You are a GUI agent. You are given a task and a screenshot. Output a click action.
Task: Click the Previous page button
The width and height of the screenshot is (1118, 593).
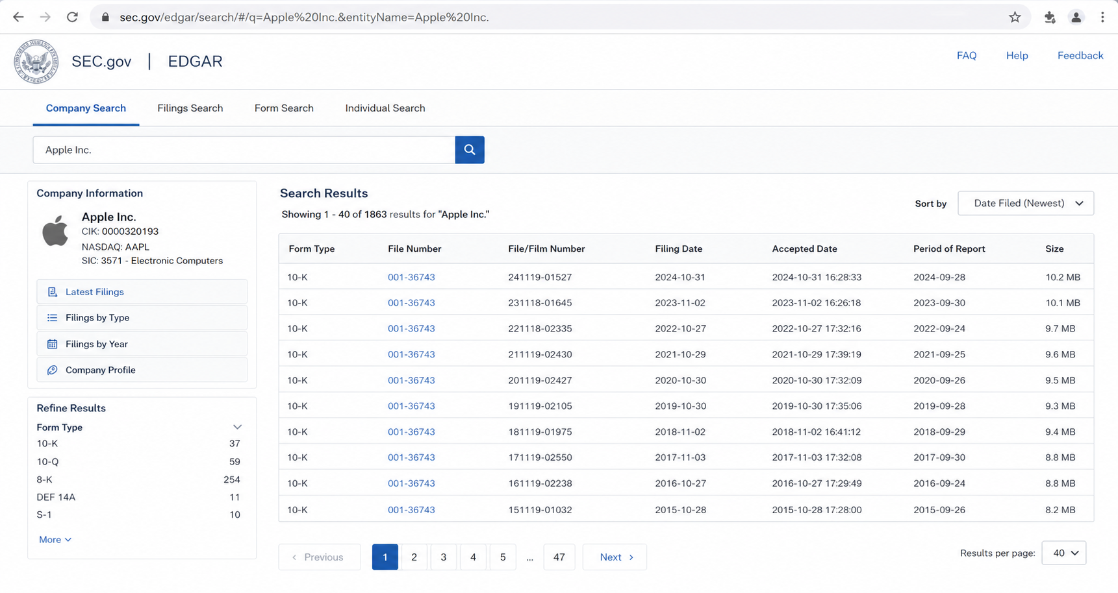(x=320, y=557)
